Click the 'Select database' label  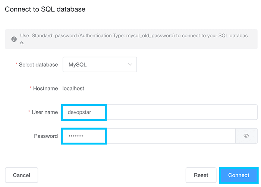38,64
